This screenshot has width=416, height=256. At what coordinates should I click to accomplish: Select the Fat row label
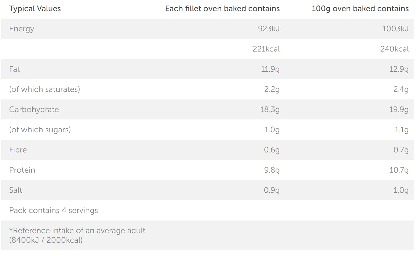pos(14,69)
